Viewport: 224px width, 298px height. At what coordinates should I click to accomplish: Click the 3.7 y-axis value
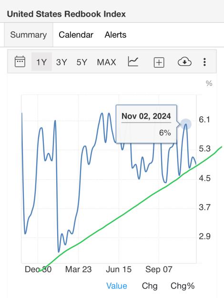pyautogui.click(x=204, y=207)
